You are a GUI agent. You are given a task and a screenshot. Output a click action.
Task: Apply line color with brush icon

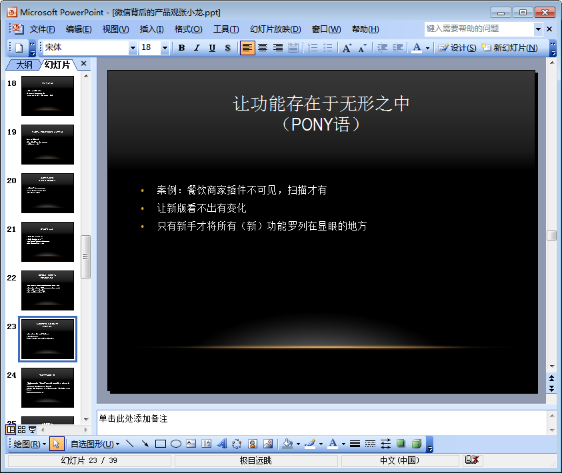[310, 444]
